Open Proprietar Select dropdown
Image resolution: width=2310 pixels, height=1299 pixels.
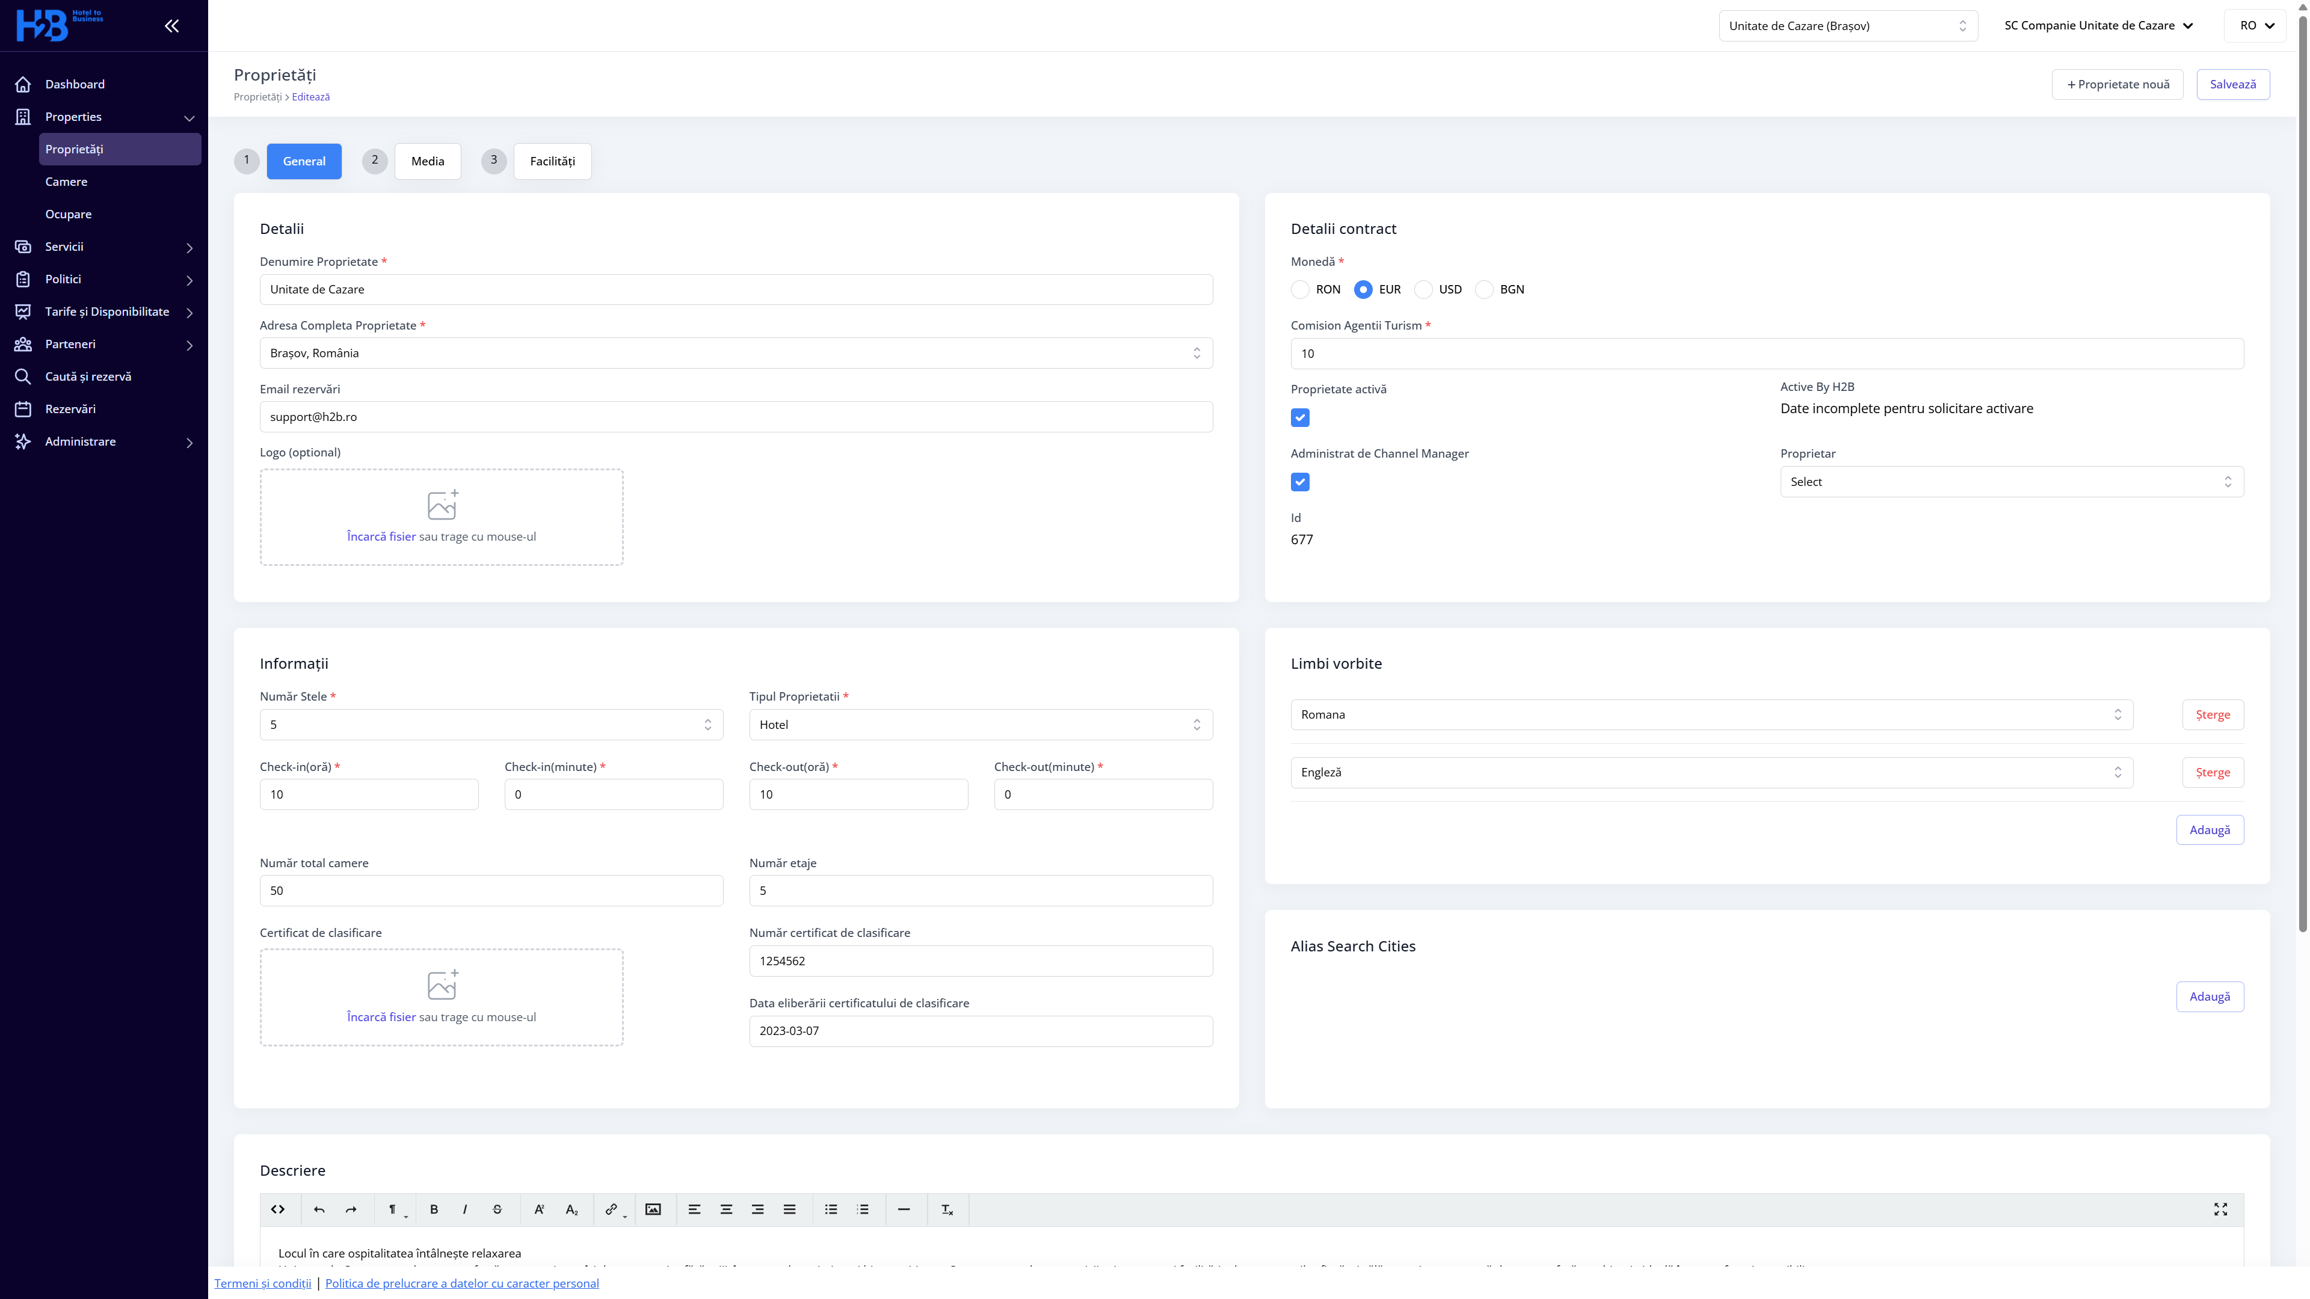click(x=2012, y=482)
